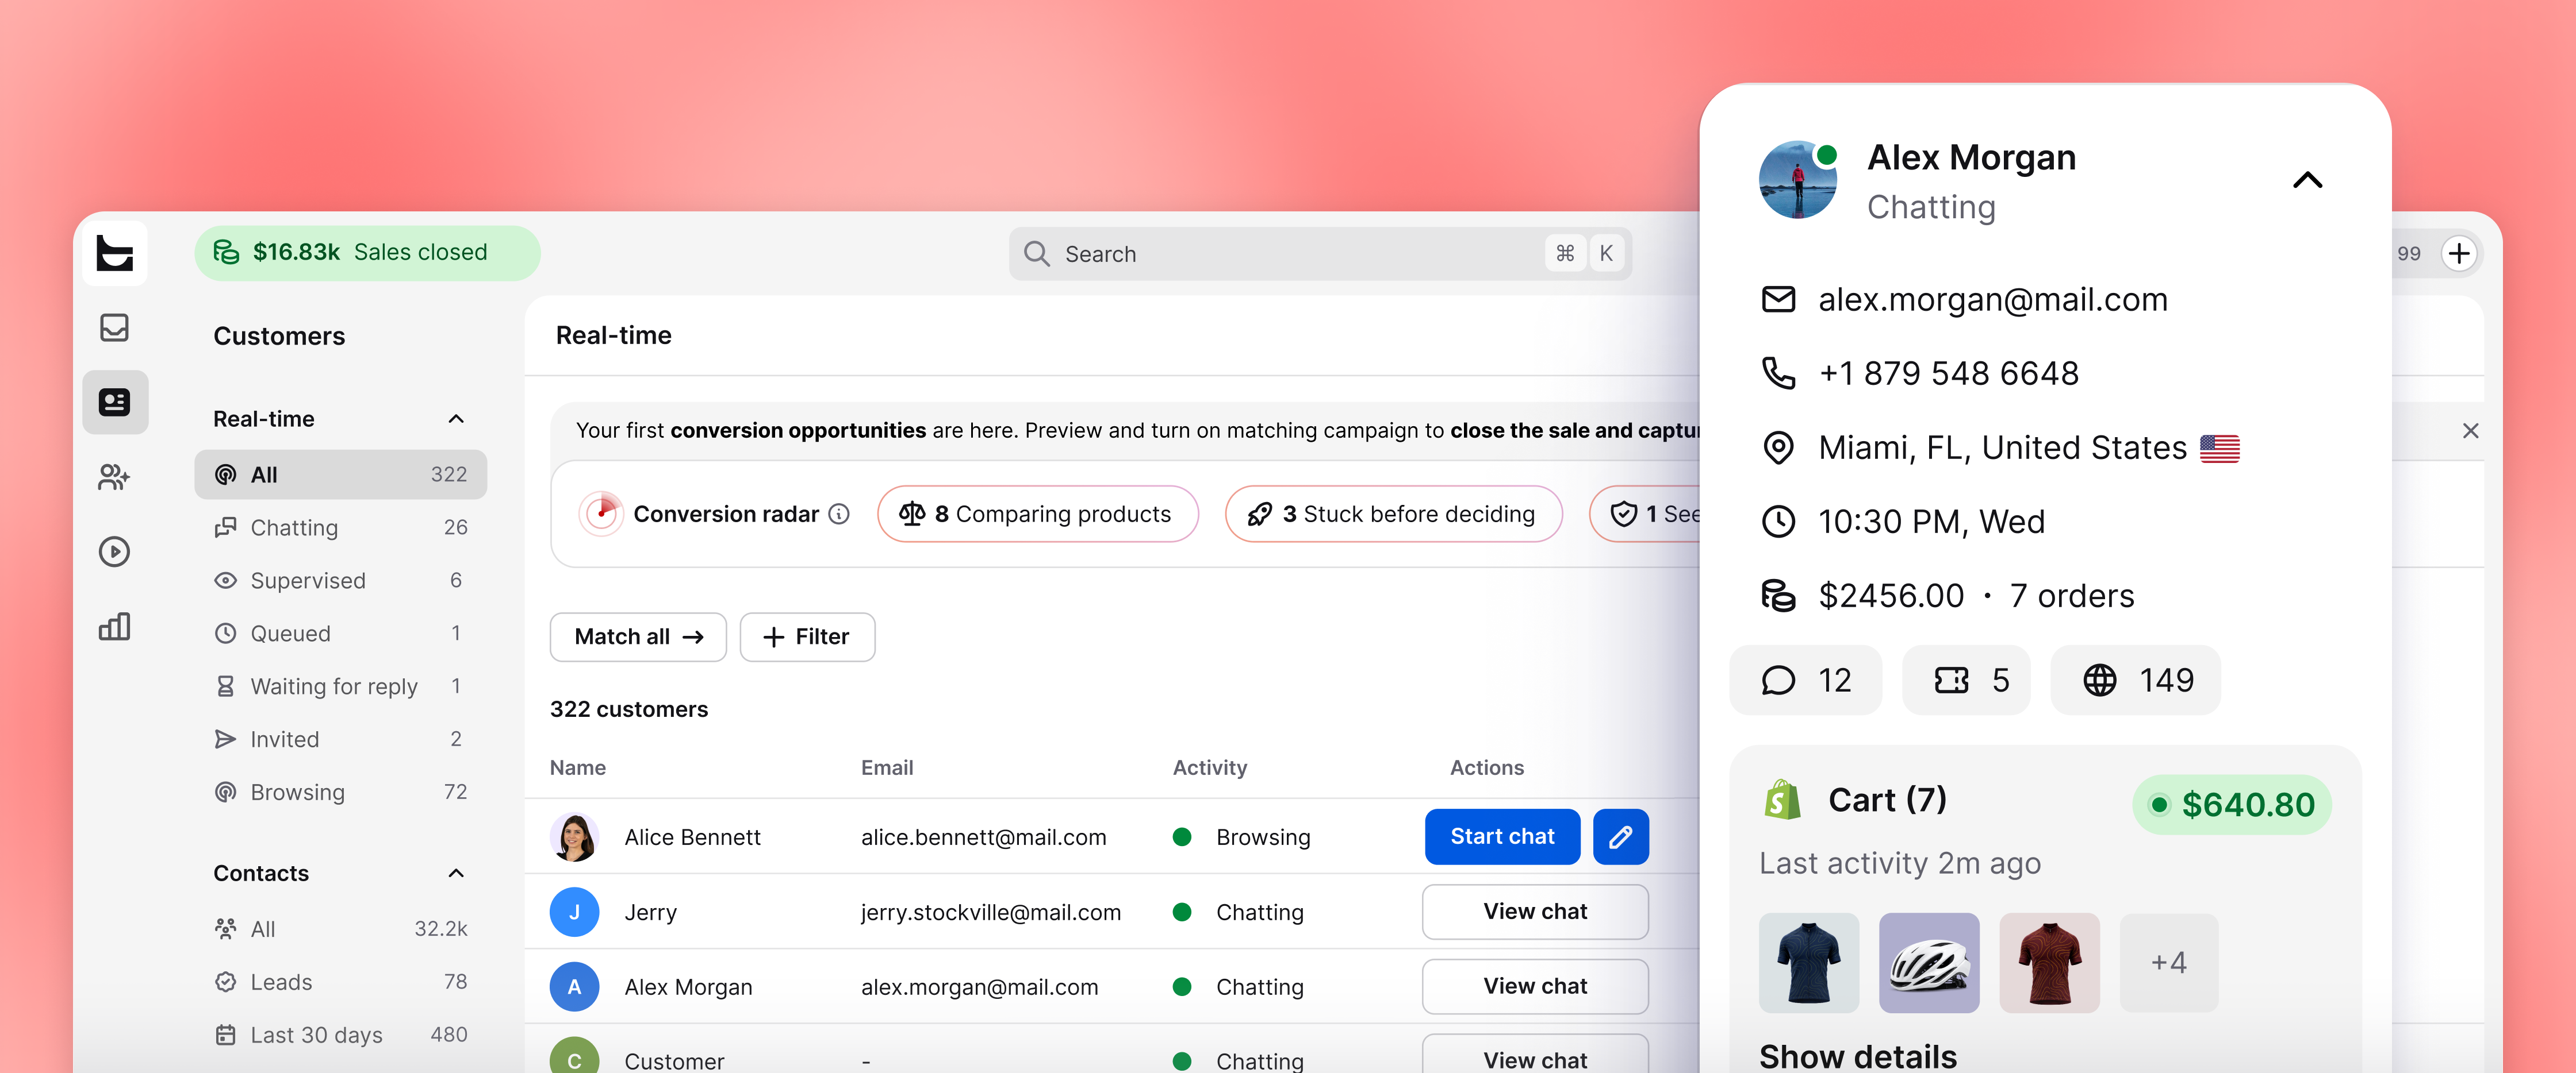2576x1073 pixels.
Task: Open the inbox icon in left sidebar
Action: tap(115, 327)
